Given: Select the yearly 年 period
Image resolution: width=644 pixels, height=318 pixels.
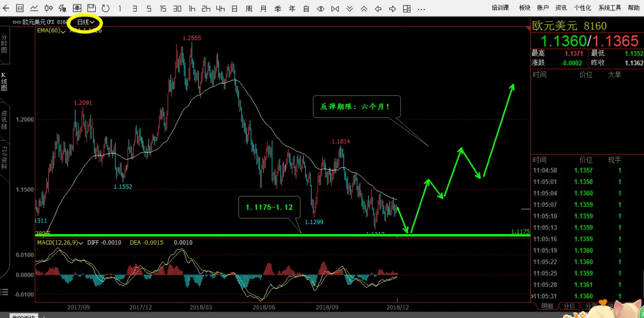Looking at the screenshot, I should pos(292,9).
